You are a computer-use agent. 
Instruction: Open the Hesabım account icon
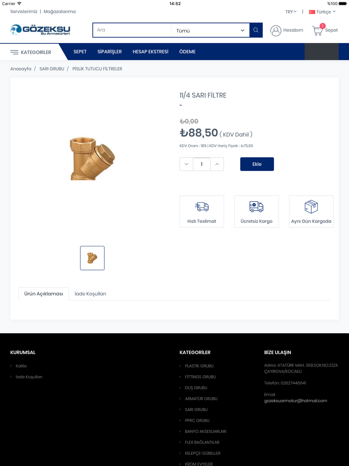[276, 31]
